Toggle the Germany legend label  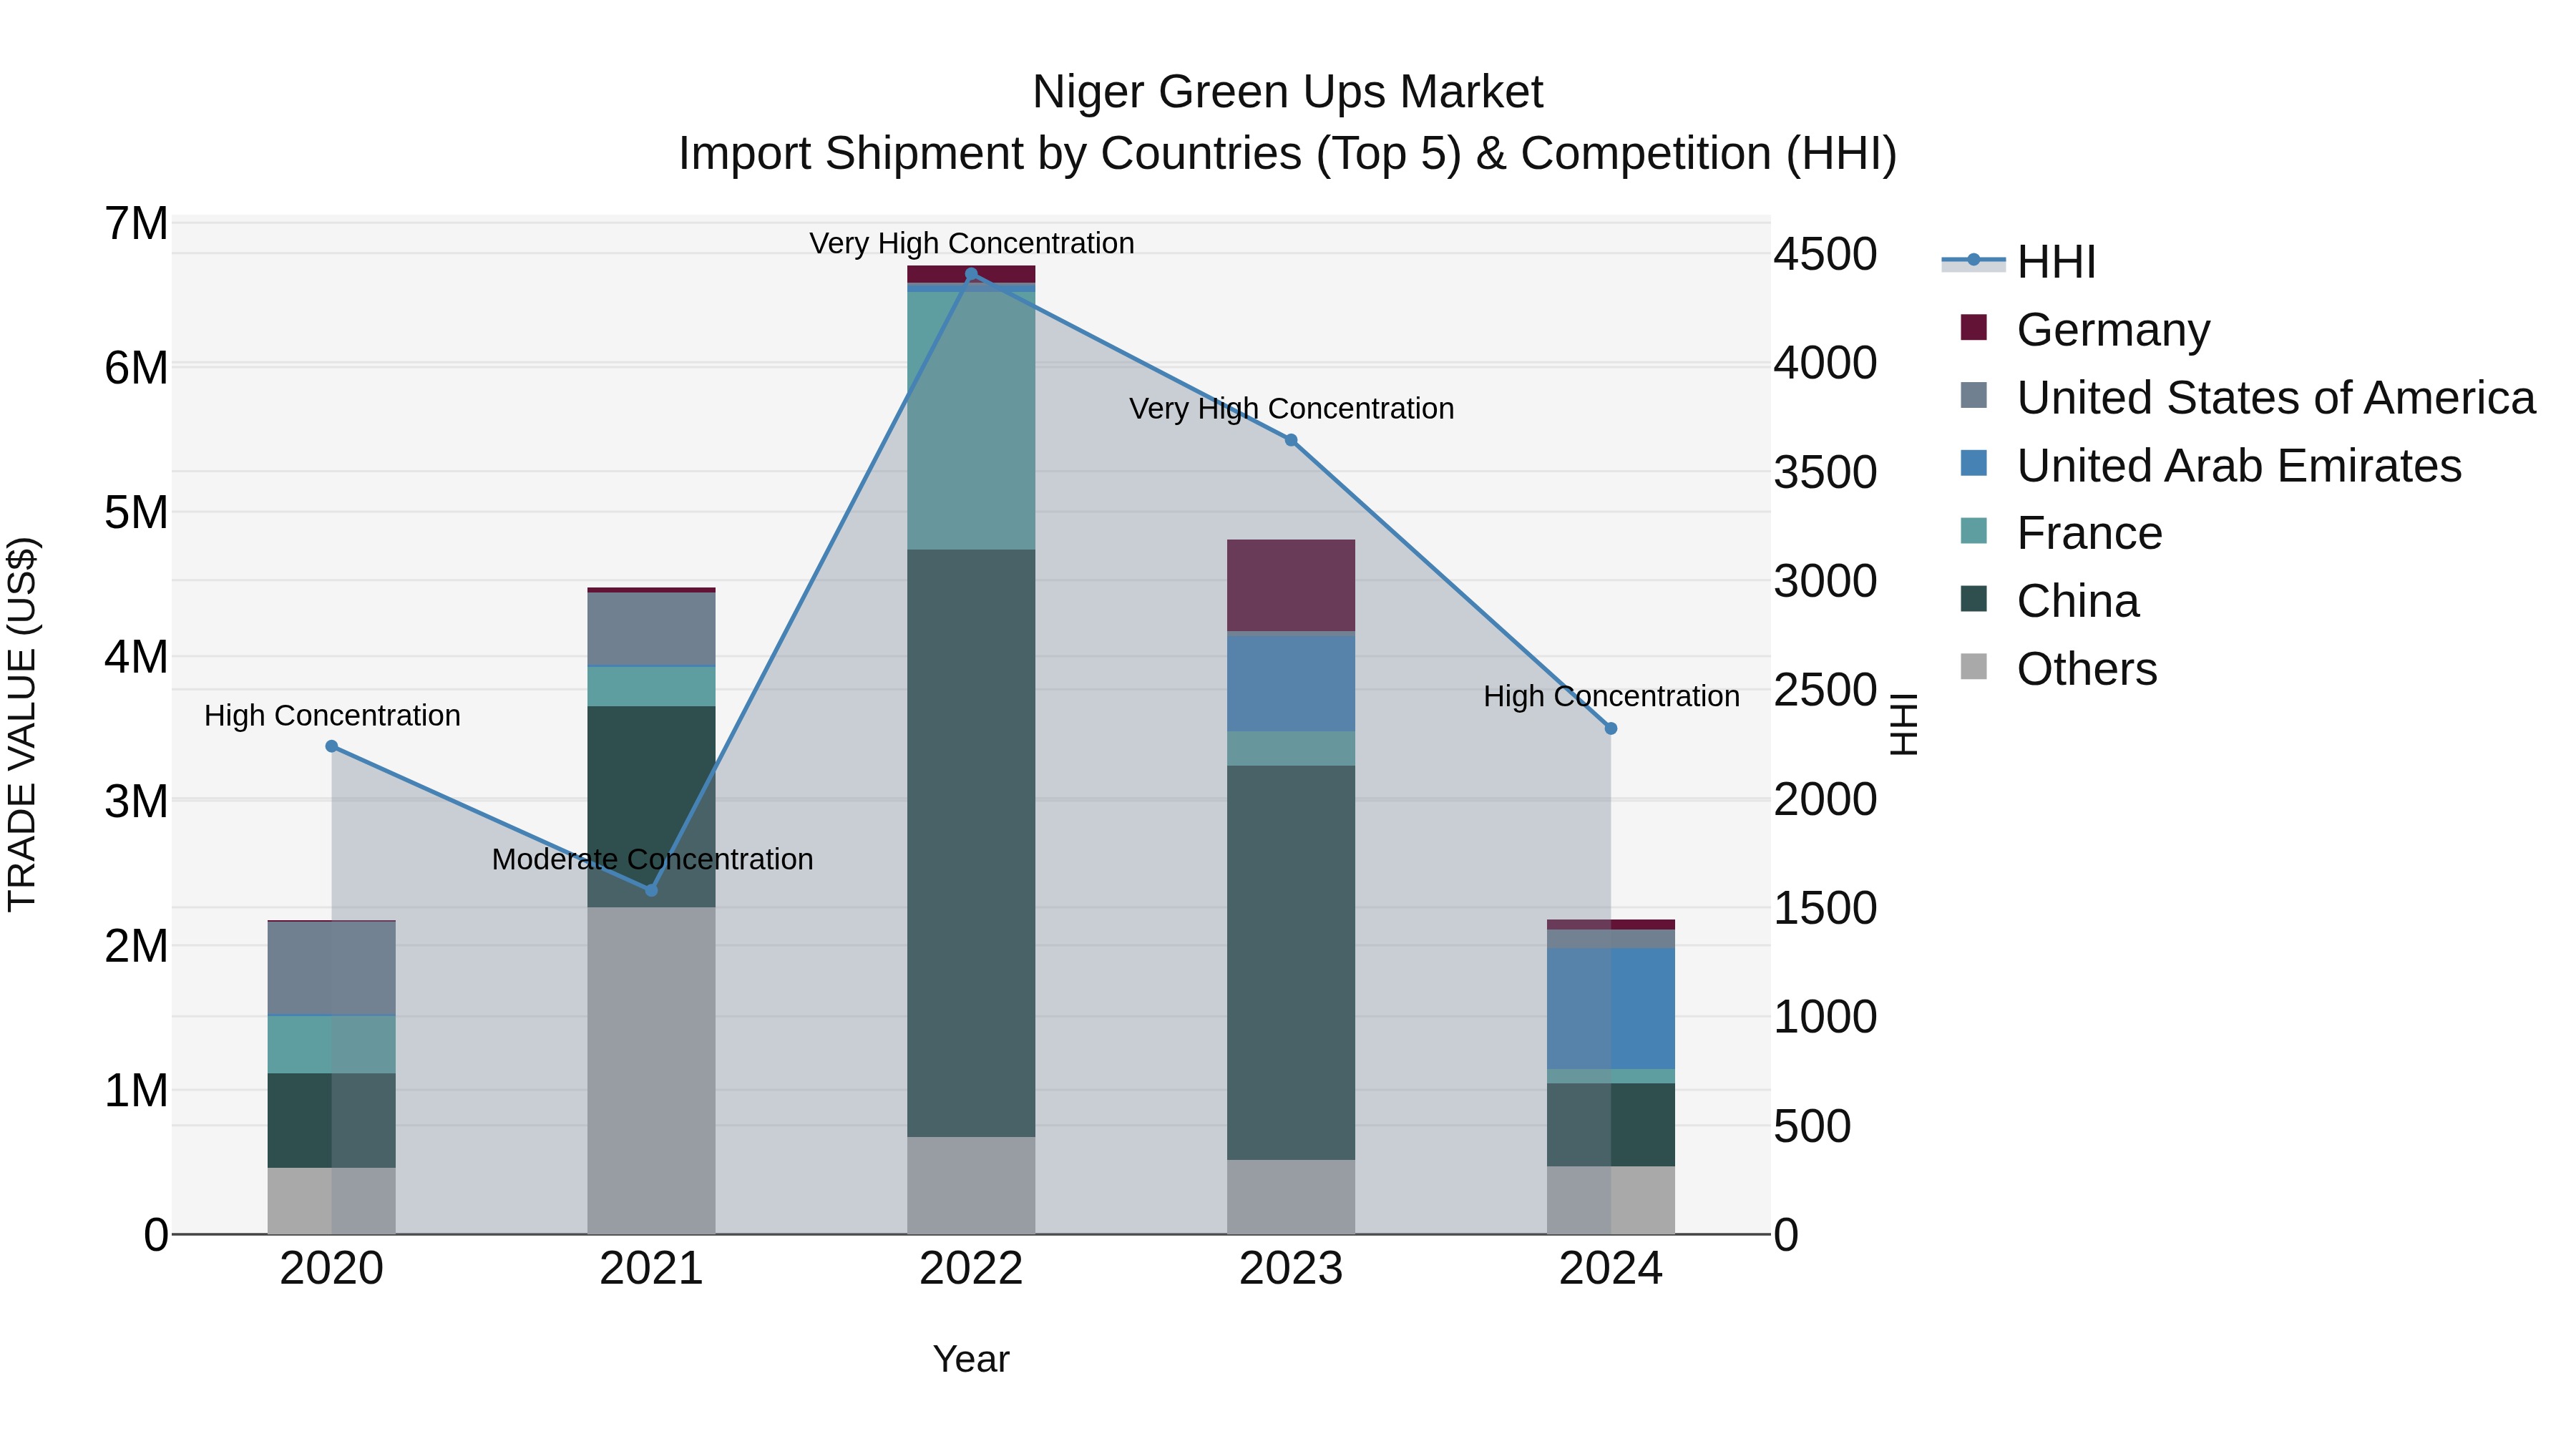2113,330
